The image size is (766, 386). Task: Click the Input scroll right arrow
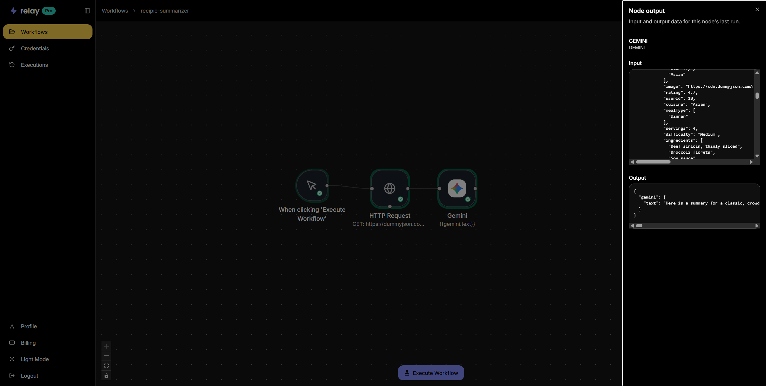(x=751, y=162)
